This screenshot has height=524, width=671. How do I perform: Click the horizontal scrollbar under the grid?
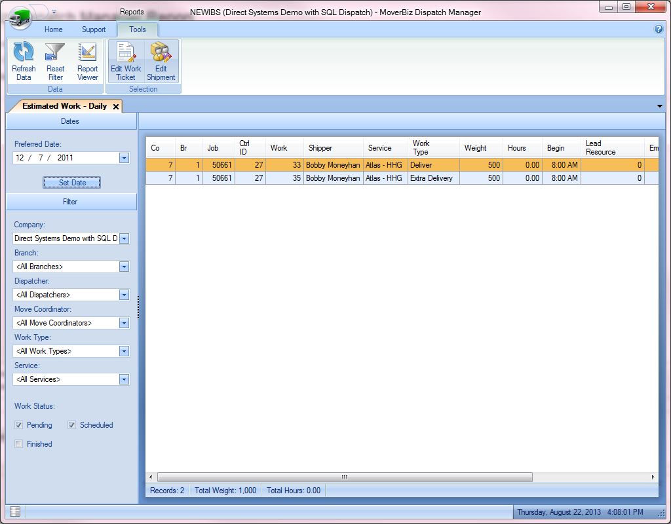point(343,477)
